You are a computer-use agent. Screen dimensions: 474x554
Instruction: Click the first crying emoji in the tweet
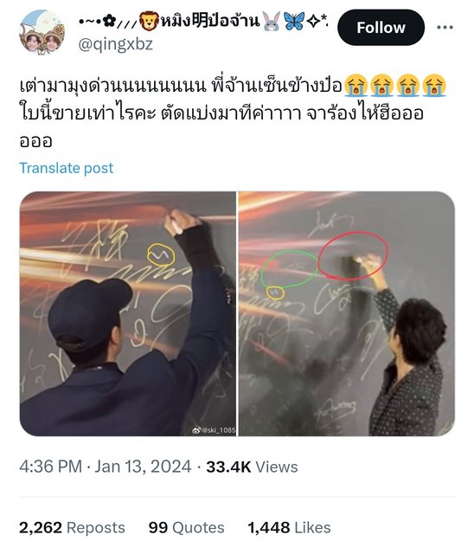tap(355, 86)
